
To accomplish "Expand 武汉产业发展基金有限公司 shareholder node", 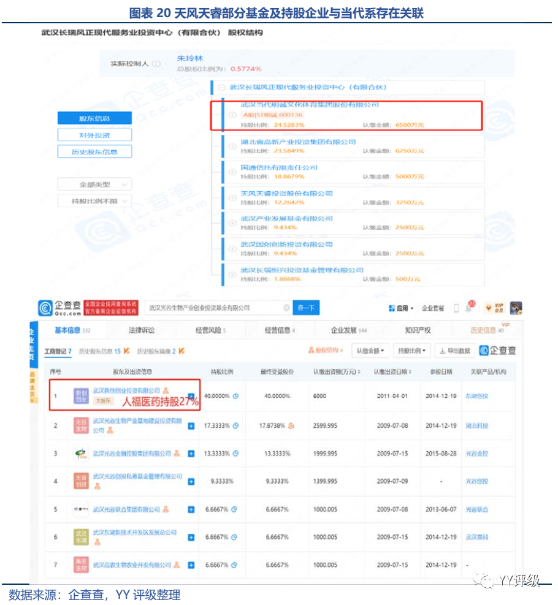I will click(232, 223).
